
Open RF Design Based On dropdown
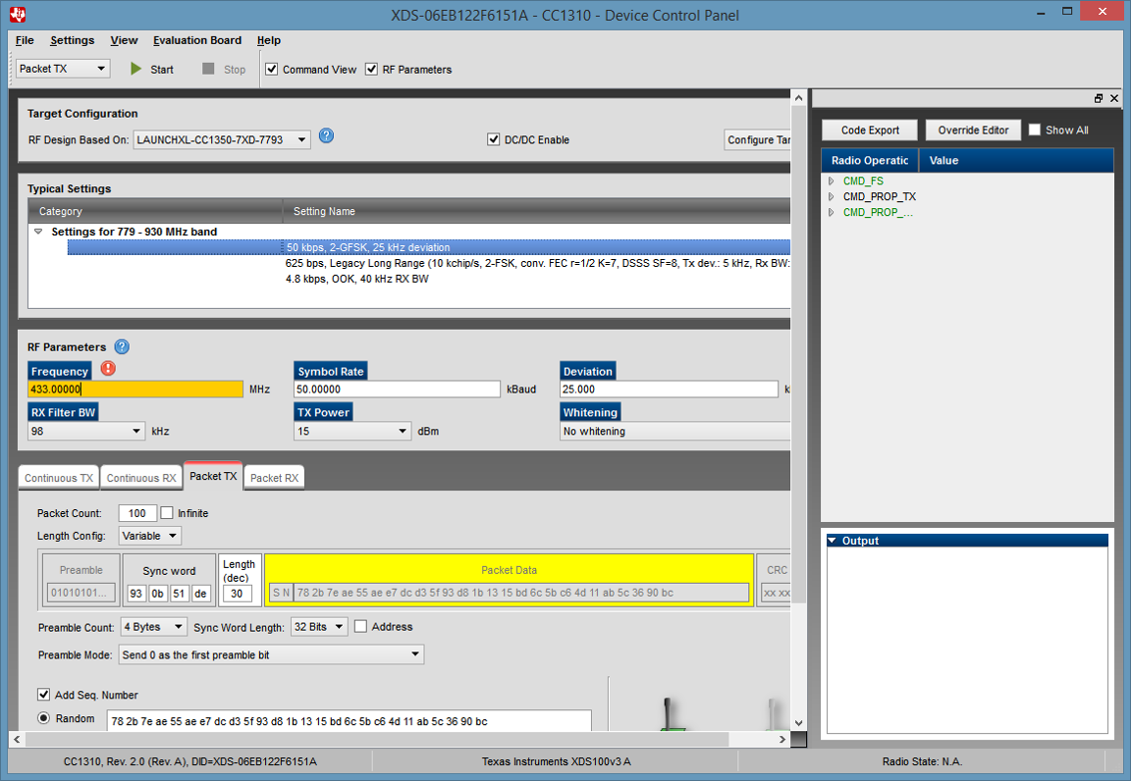tap(222, 139)
